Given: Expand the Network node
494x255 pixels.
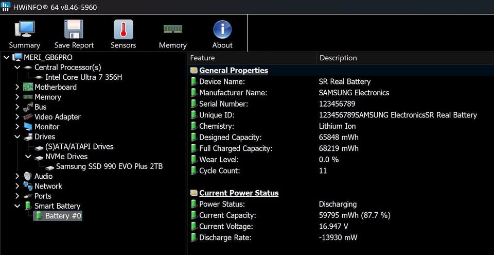Looking at the screenshot, I should [17, 186].
